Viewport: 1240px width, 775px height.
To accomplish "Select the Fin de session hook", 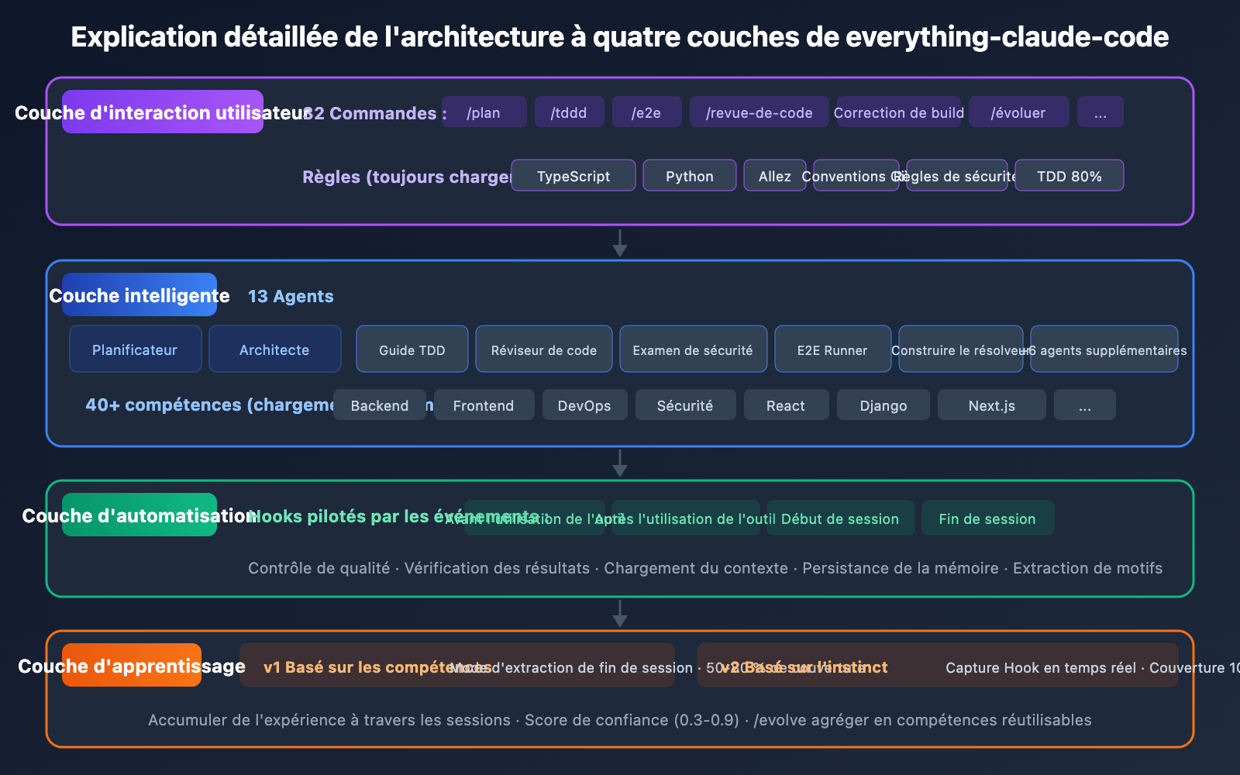I will (987, 518).
